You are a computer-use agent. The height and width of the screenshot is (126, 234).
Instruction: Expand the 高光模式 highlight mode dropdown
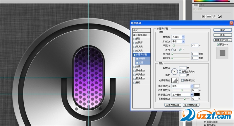coord(192,86)
